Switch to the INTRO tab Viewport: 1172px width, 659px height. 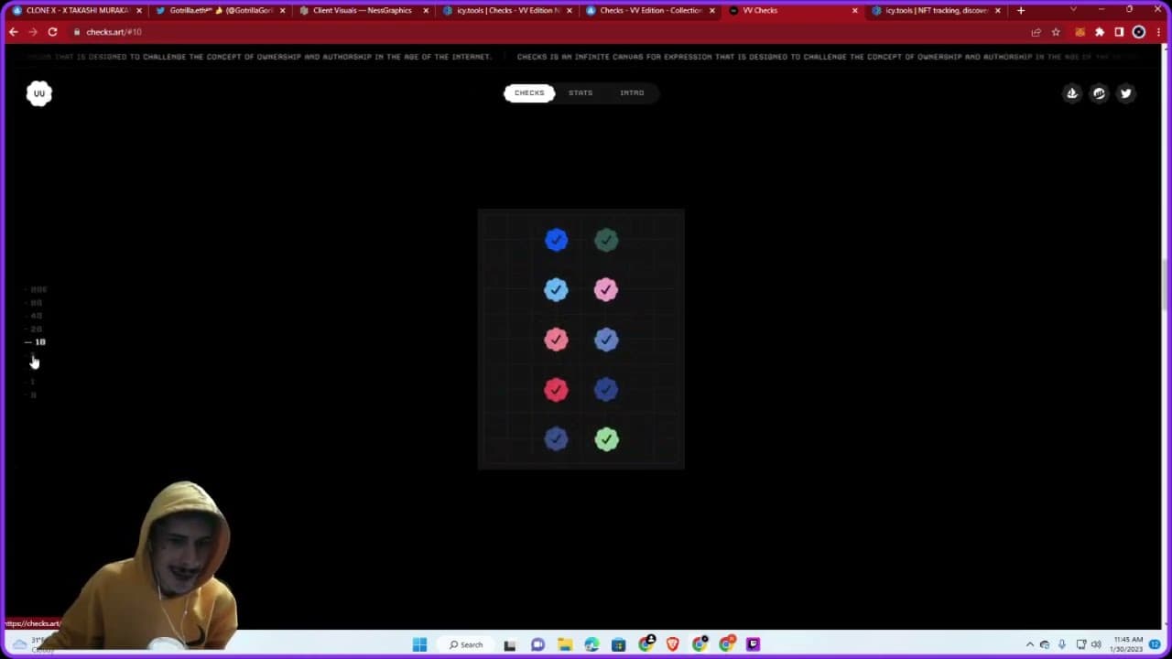point(632,92)
